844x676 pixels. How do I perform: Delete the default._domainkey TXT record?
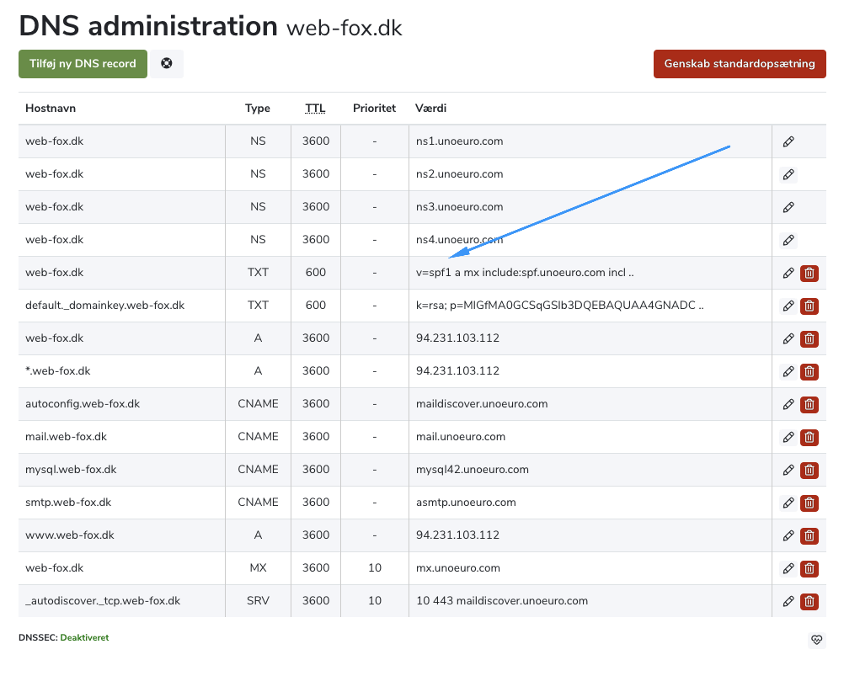(809, 306)
